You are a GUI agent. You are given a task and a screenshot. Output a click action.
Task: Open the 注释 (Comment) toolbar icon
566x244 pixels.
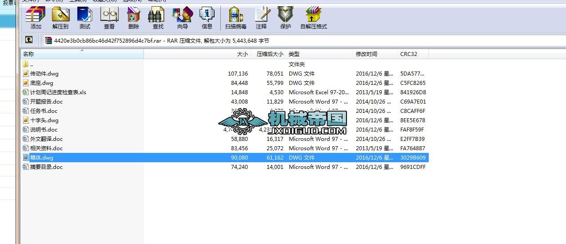click(x=262, y=16)
